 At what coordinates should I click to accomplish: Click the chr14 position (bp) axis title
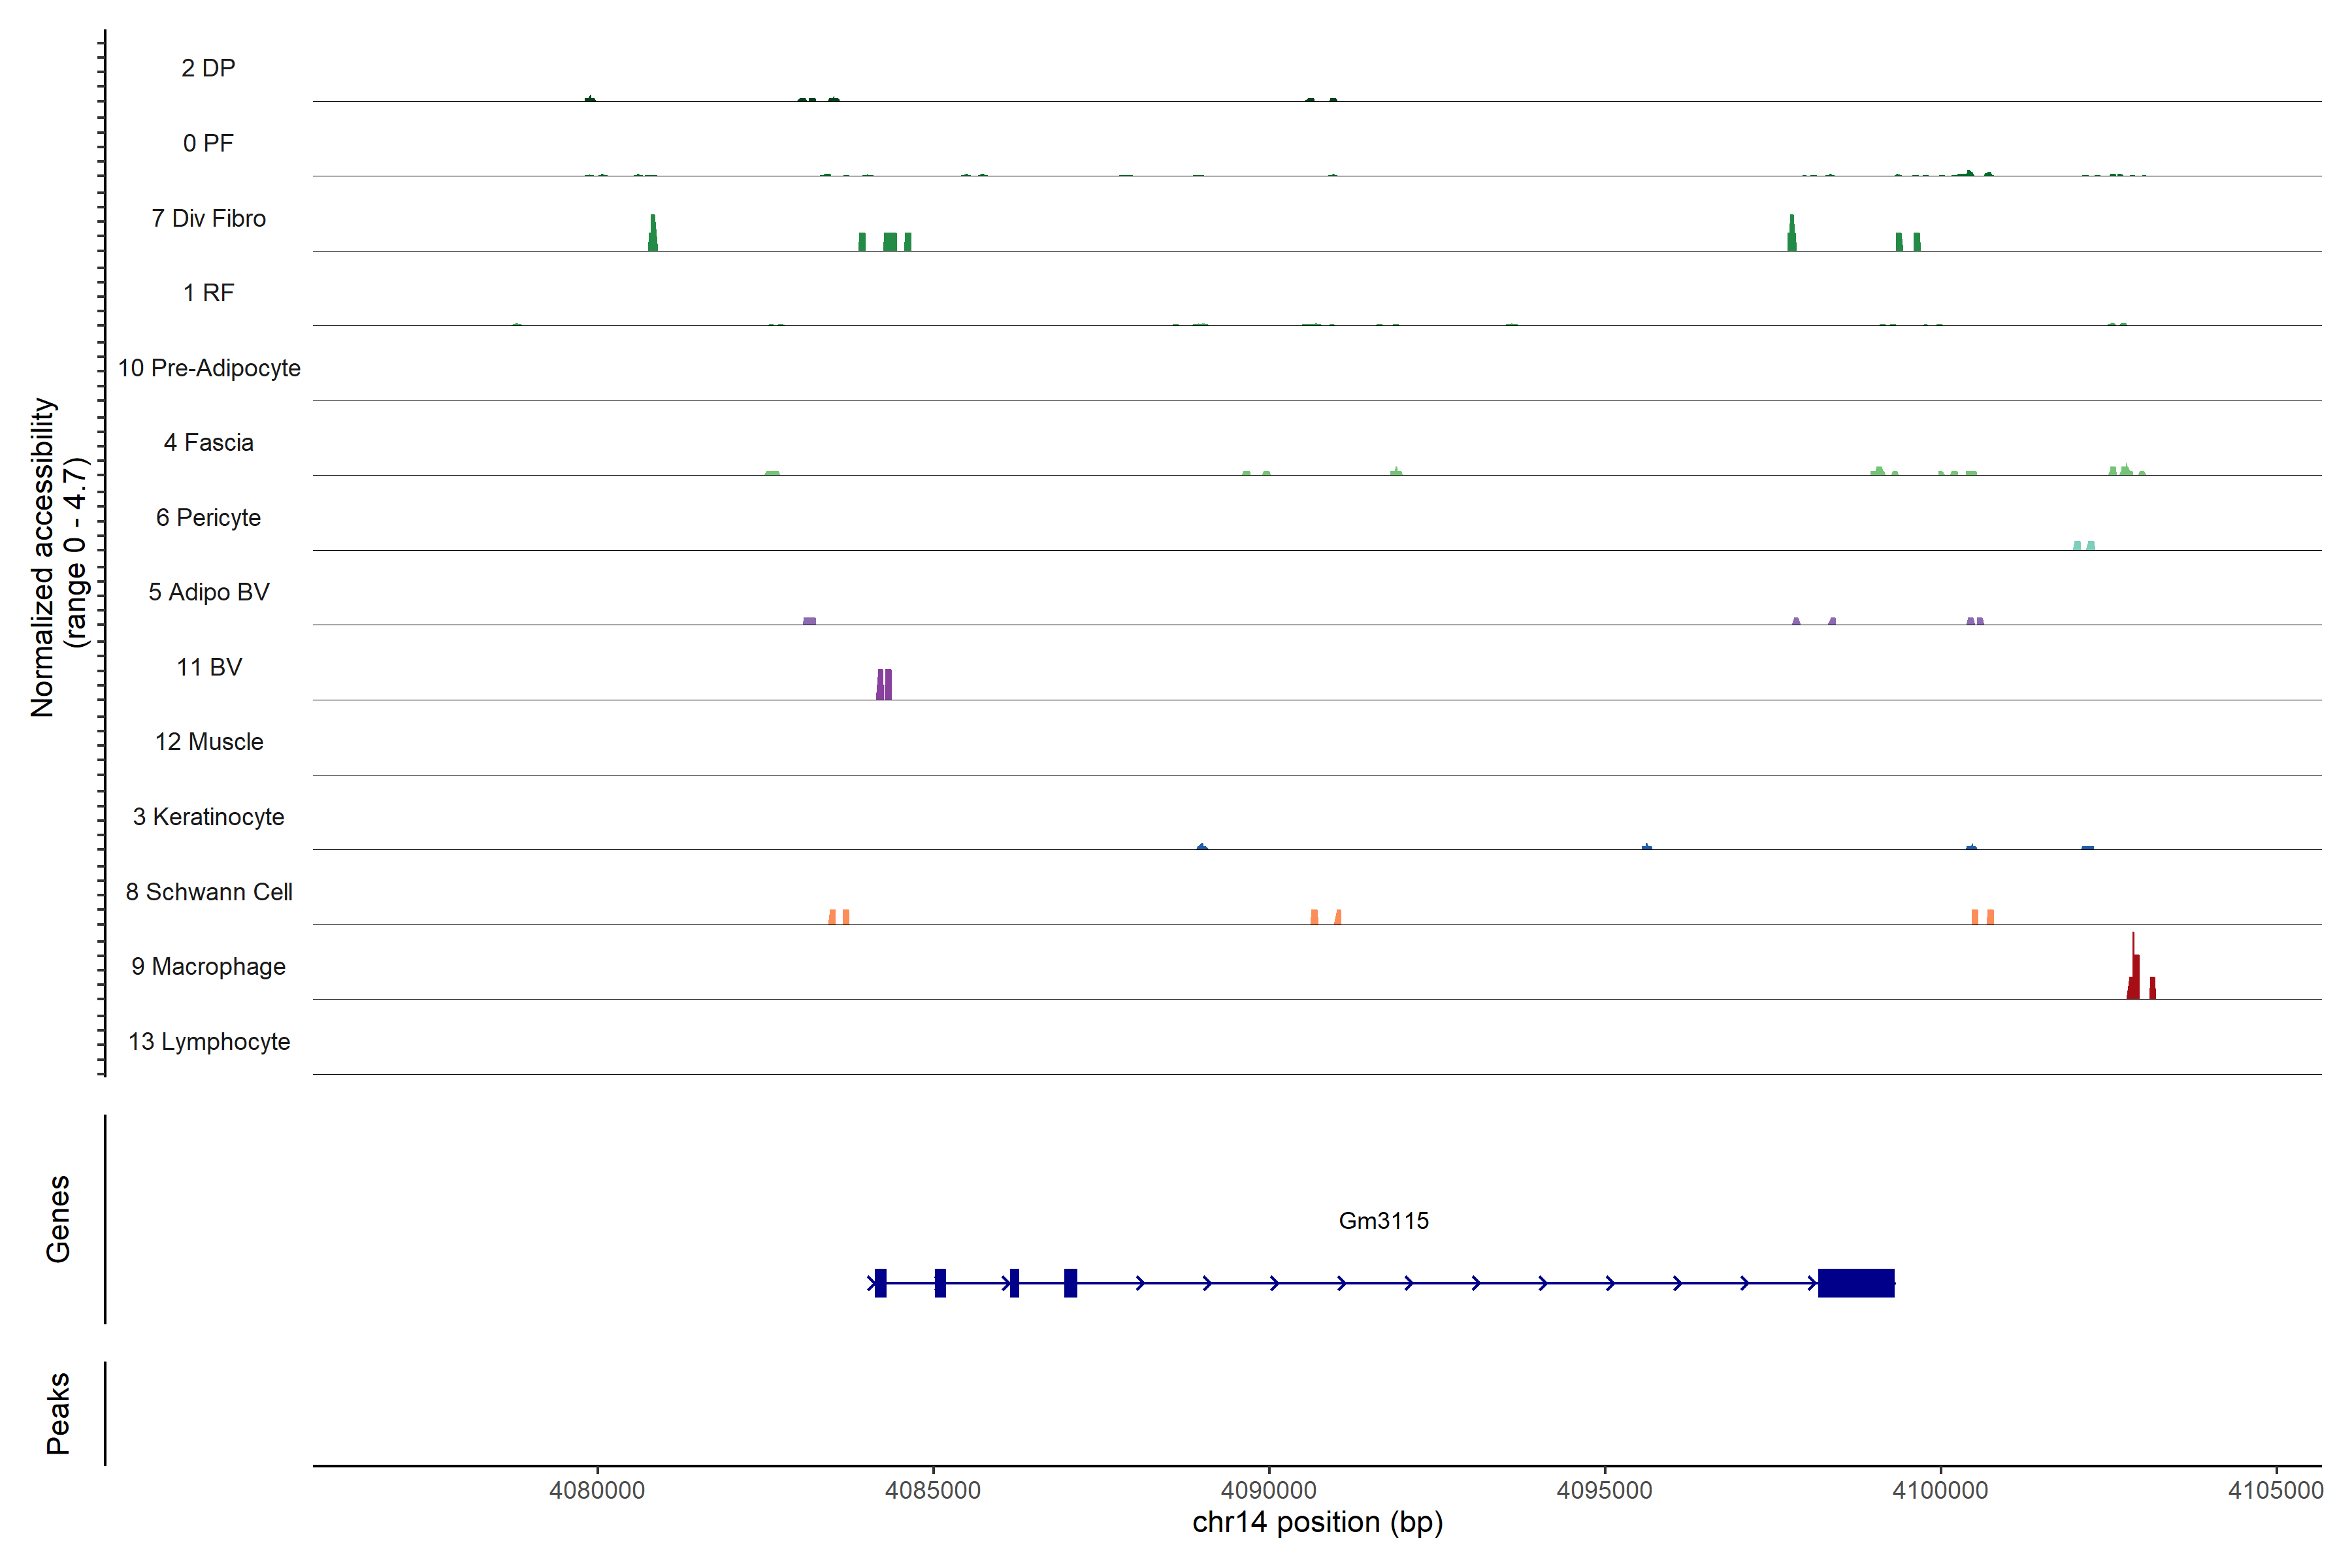[x=1317, y=1522]
